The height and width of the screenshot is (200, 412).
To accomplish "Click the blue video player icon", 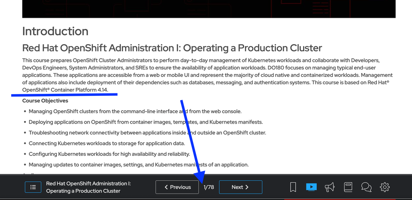I will pyautogui.click(x=311, y=187).
